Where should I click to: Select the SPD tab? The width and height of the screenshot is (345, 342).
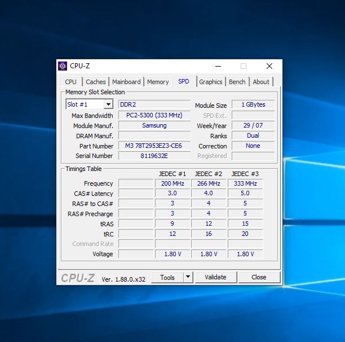184,81
